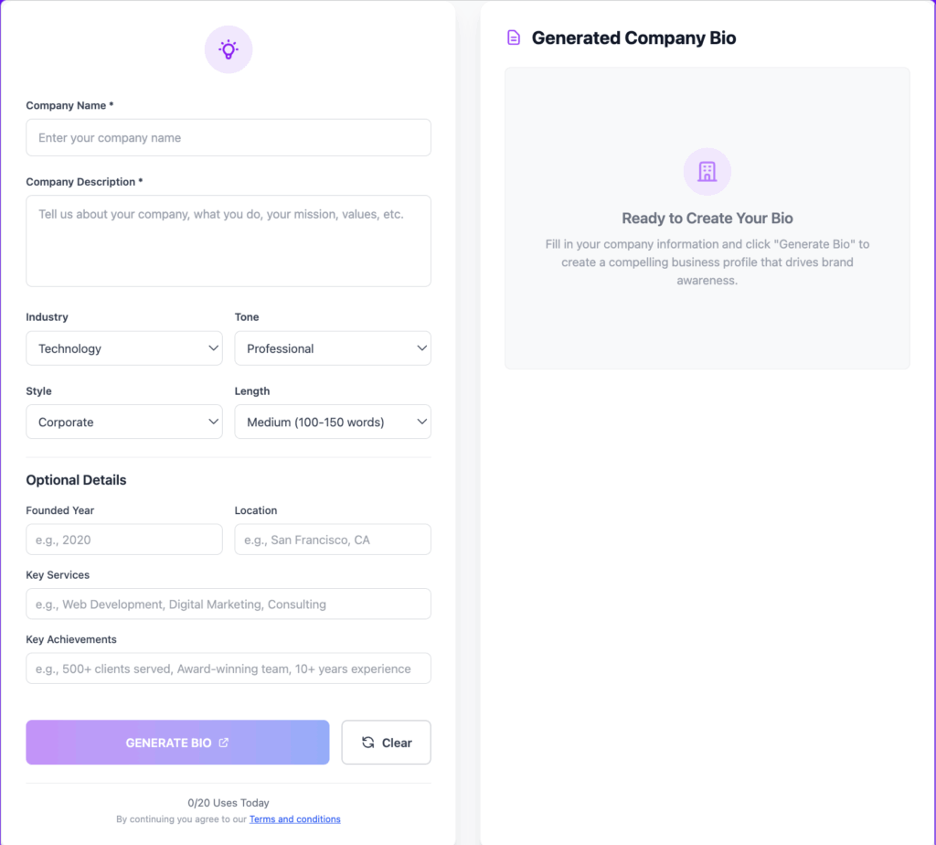The image size is (936, 845).
Task: Click the external link icon on Generate Bio
Action: pyautogui.click(x=224, y=743)
